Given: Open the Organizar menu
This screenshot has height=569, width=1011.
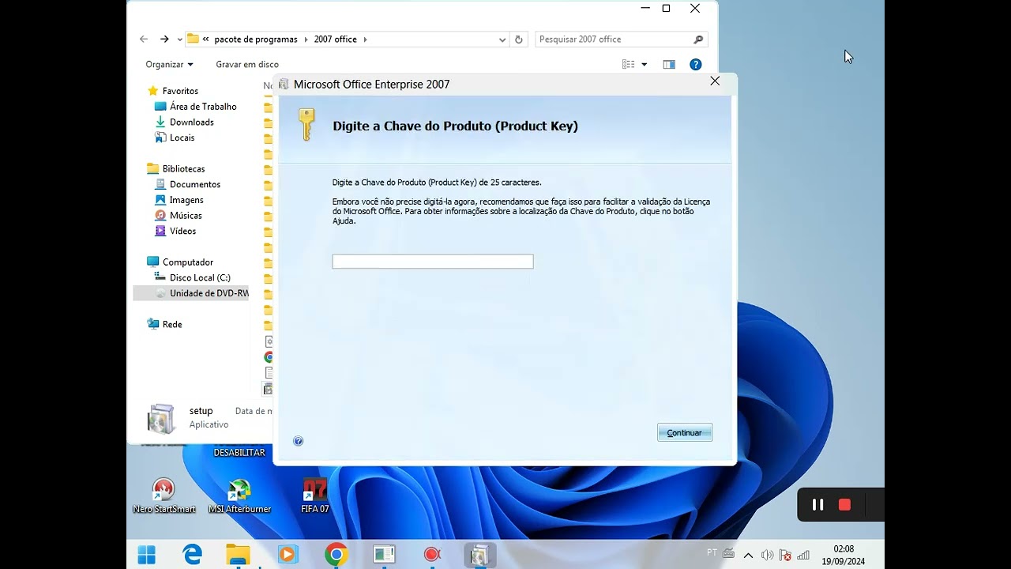Looking at the screenshot, I should click(169, 64).
